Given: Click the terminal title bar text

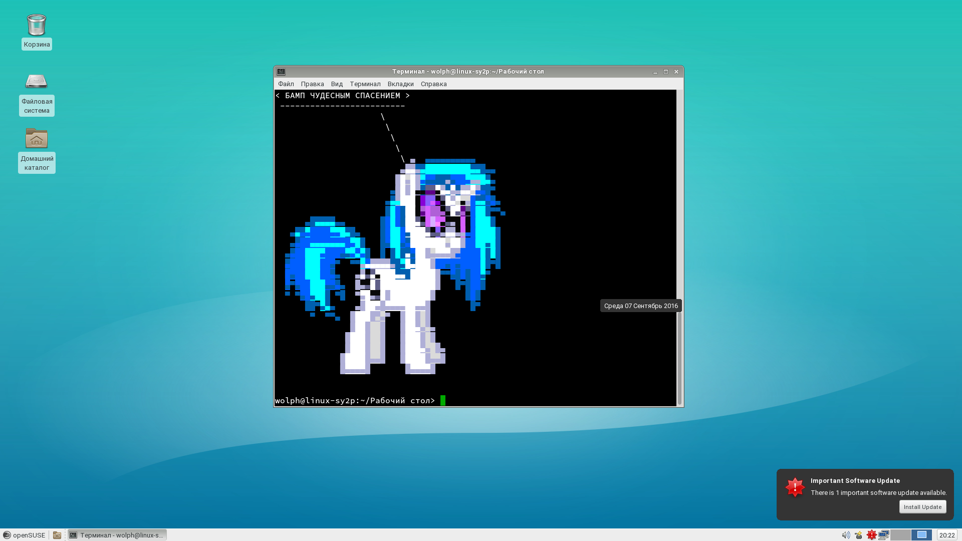Looking at the screenshot, I should tap(468, 72).
